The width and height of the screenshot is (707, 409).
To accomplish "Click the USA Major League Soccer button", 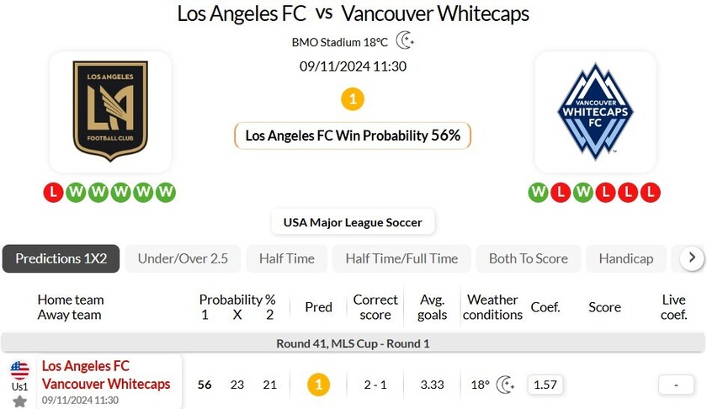I will (353, 222).
